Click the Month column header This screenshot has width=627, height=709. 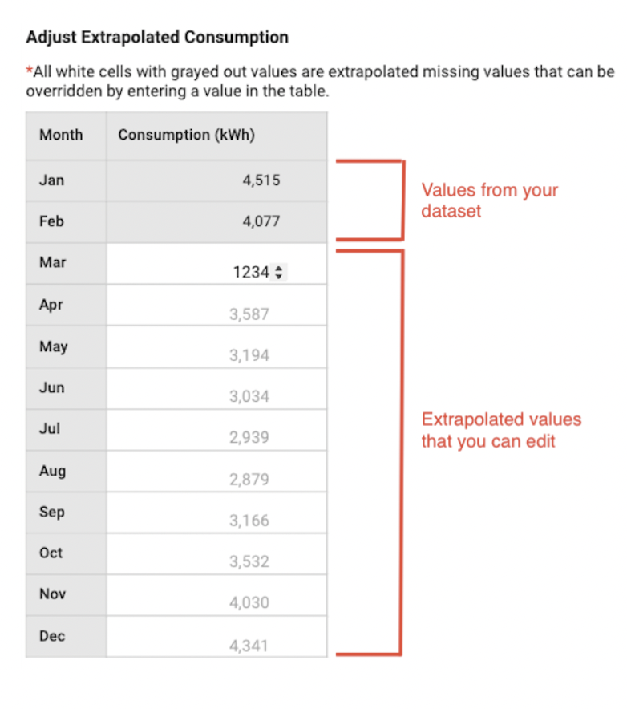(x=61, y=135)
